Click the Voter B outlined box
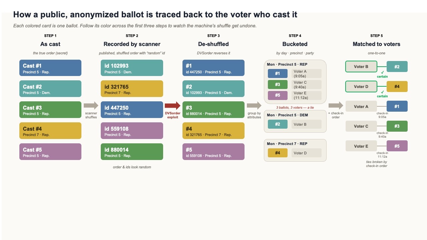The height and width of the screenshot is (240, 427). (361, 67)
